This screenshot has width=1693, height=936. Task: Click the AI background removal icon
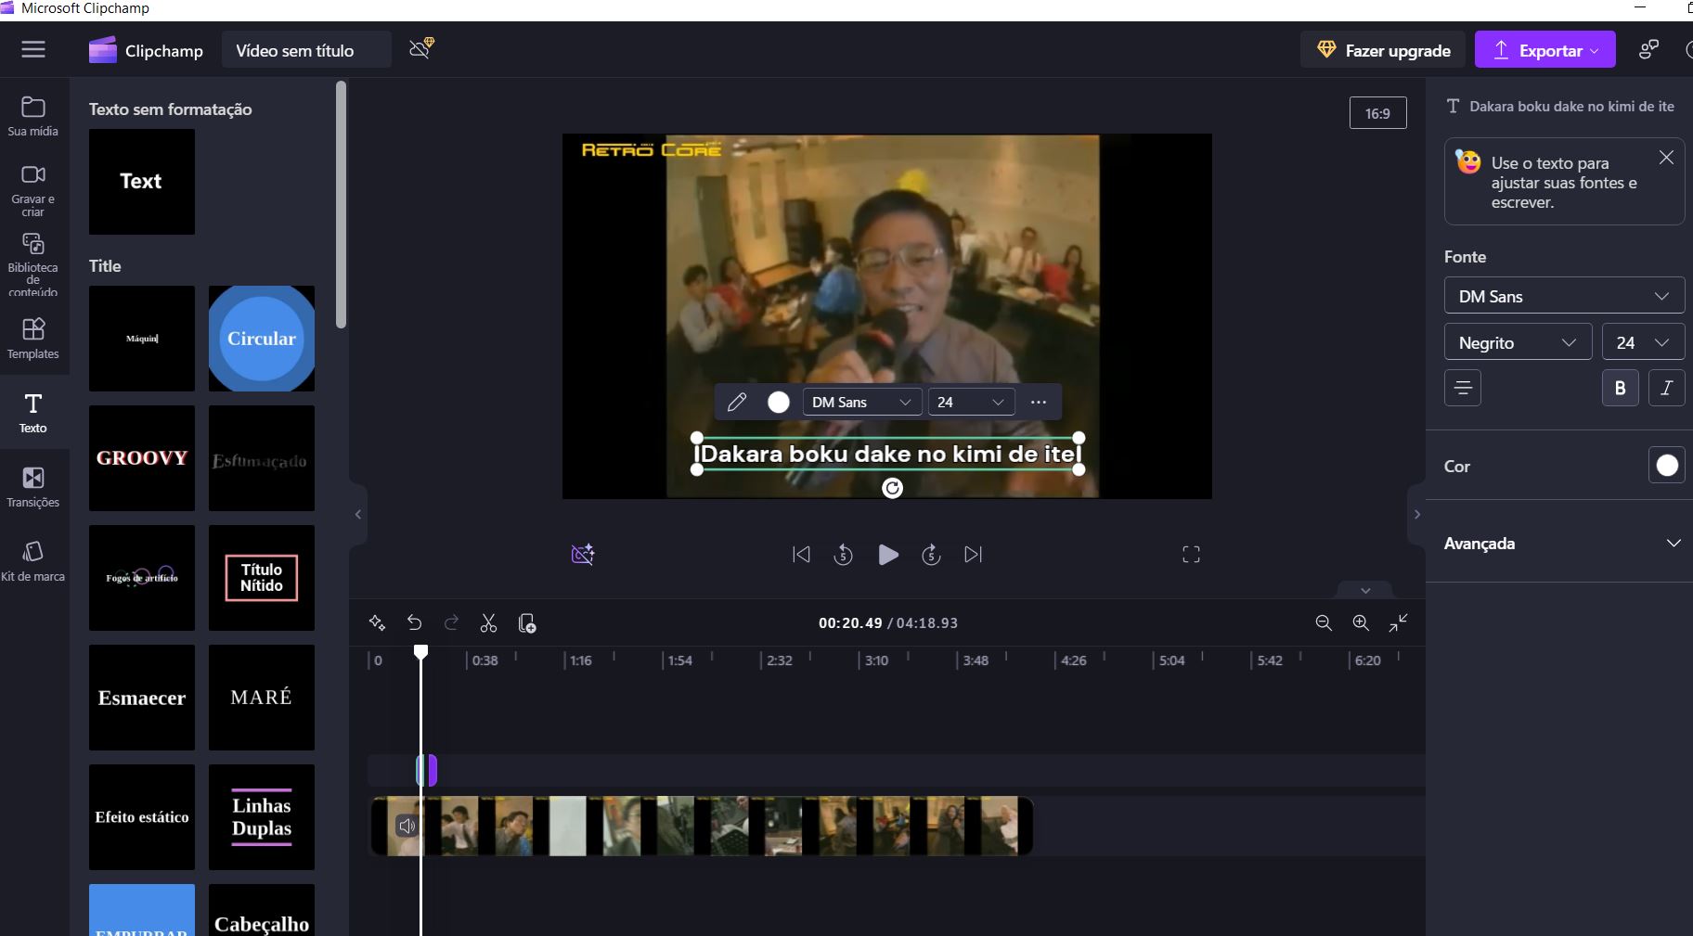[x=583, y=555]
